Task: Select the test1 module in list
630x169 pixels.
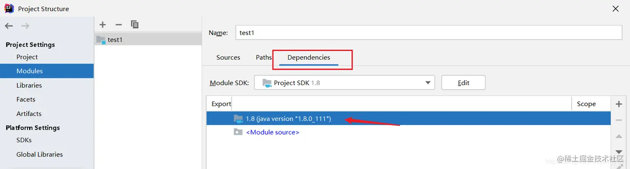Action: (x=148, y=40)
